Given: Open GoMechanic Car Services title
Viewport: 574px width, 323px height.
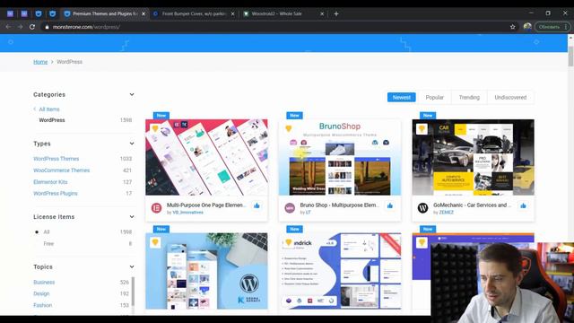Looking at the screenshot, I should tap(472, 205).
